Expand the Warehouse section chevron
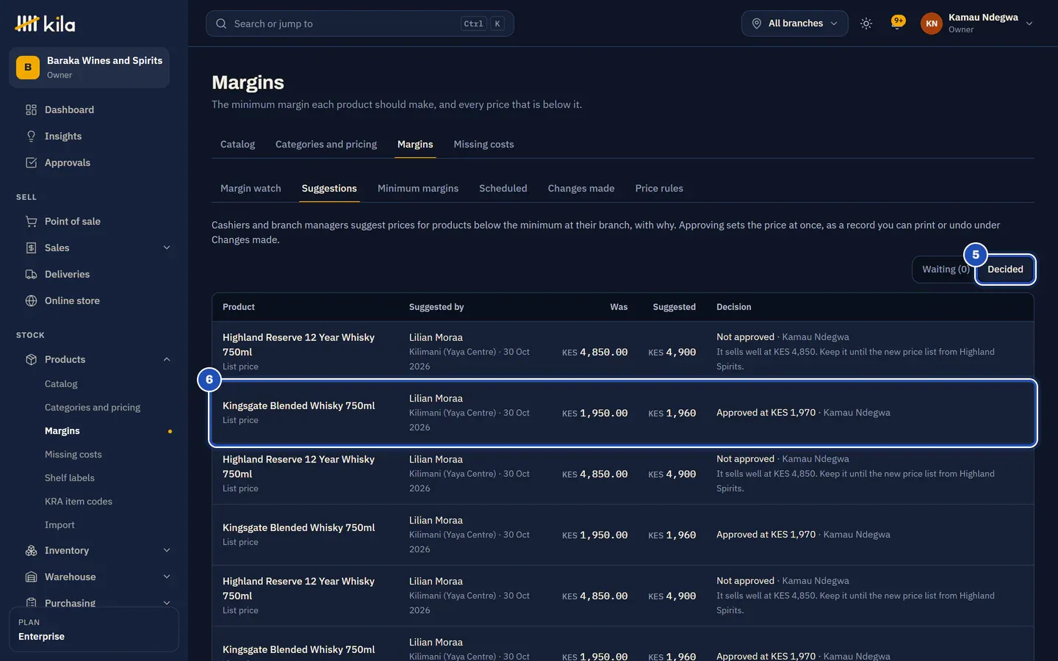Screen dimensions: 1058x661 (167, 577)
